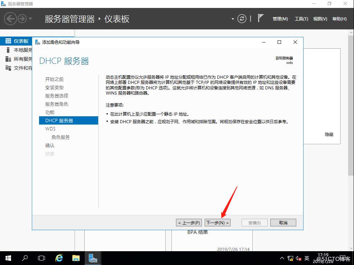
Task: Select the DHCP 服务器 wizard step
Action: click(x=69, y=120)
